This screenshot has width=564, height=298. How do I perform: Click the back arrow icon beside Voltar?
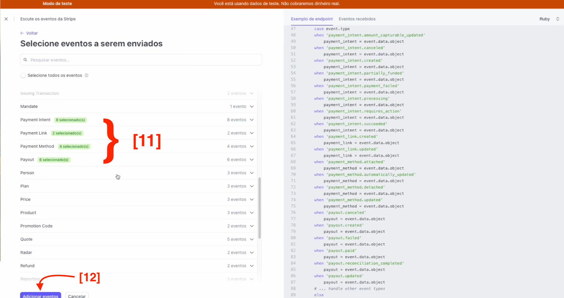[22, 33]
